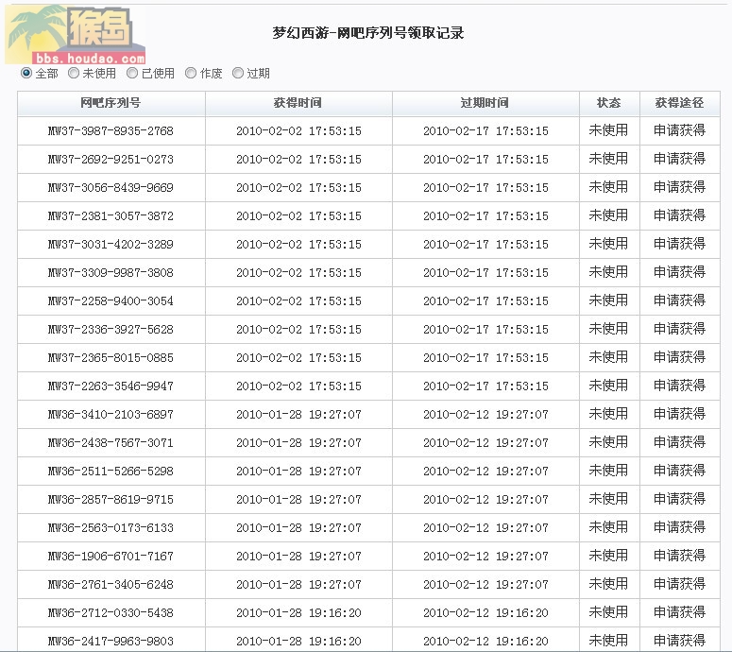The width and height of the screenshot is (732, 652).
Task: Click the 获得途径 column header
Action: 679,103
